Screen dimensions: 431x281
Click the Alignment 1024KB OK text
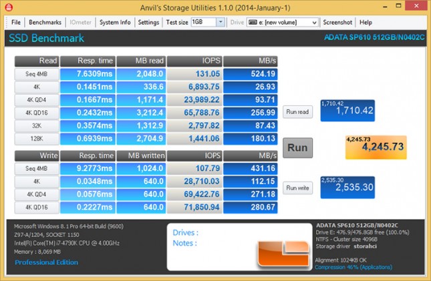click(341, 260)
